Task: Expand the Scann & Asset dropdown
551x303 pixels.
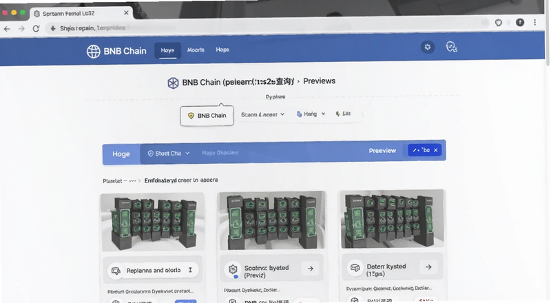Action: (262, 114)
